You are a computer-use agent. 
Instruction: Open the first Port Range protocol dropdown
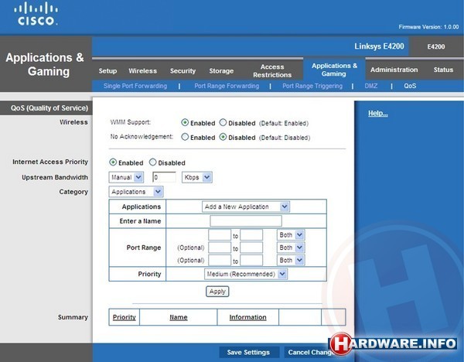point(291,235)
